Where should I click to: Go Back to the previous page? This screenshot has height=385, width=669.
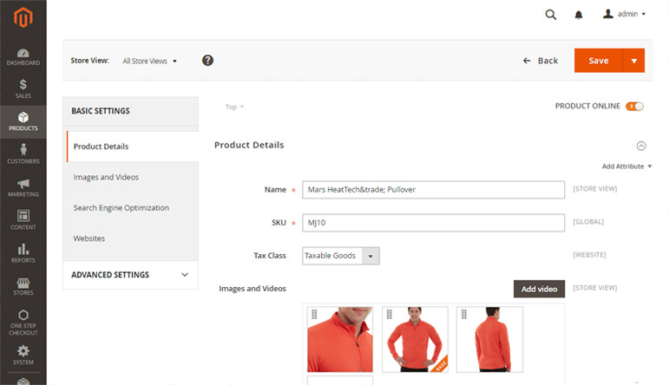tap(541, 61)
